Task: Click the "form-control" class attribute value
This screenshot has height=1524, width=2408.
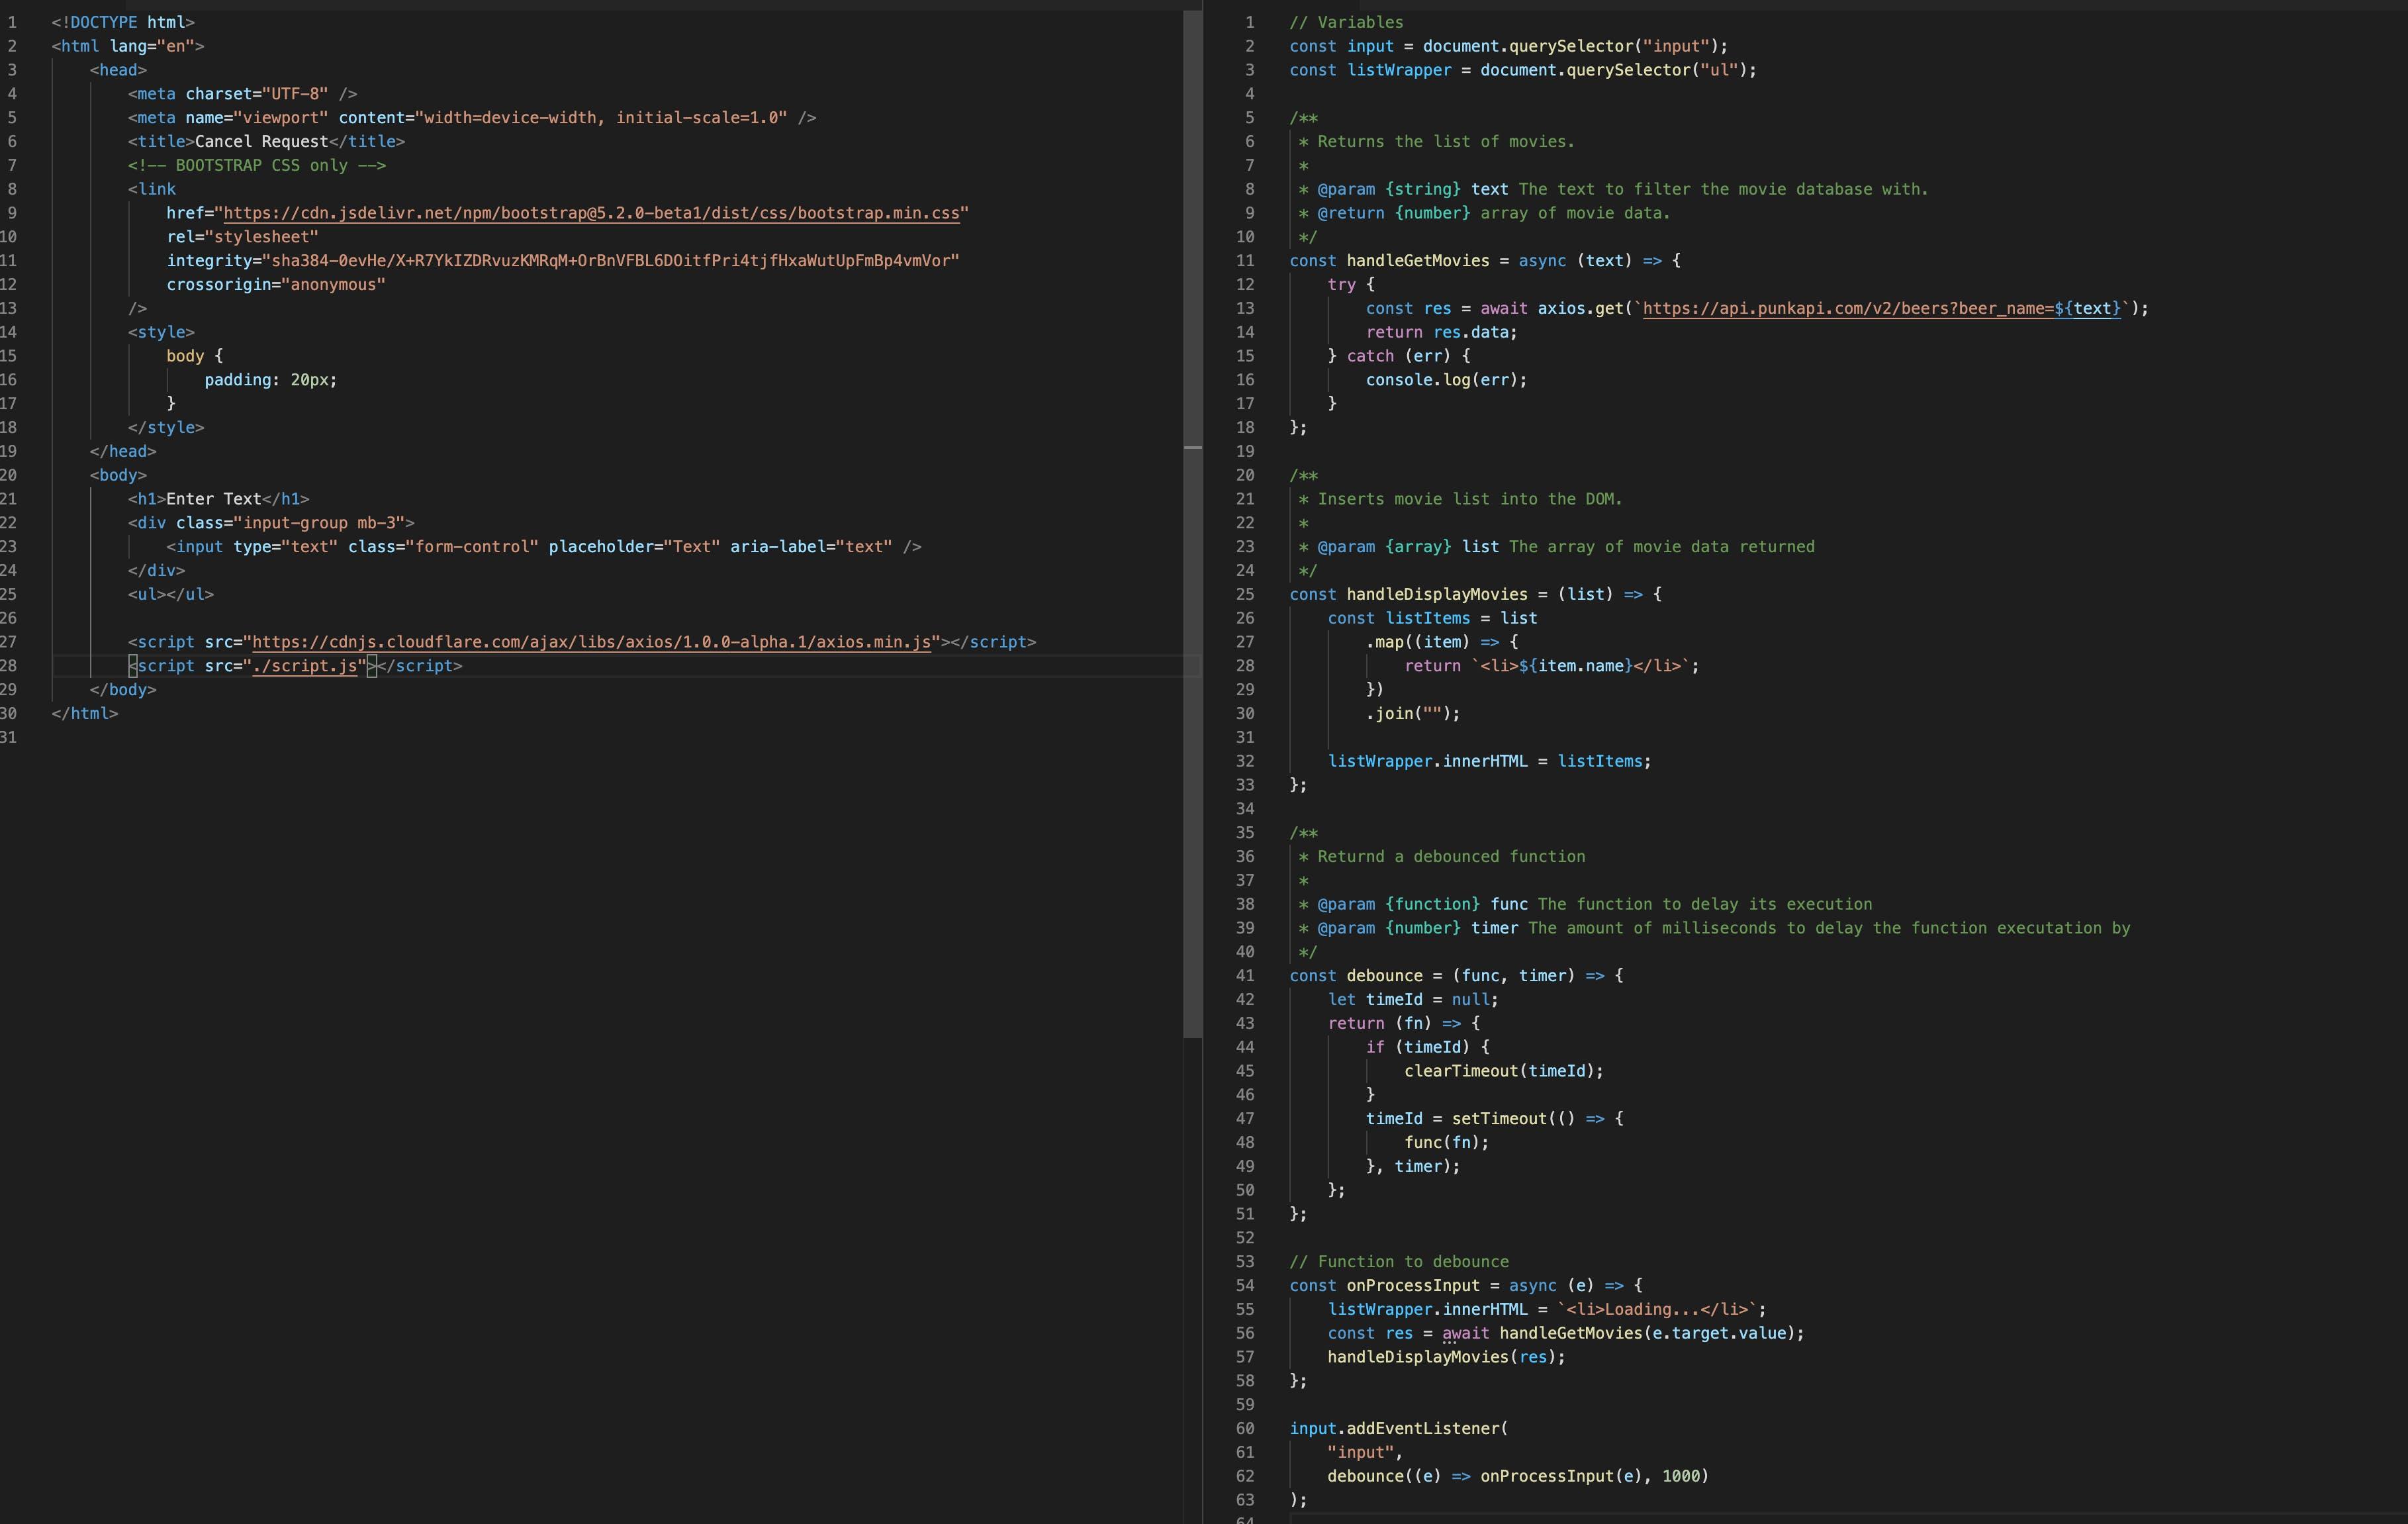Action: 472,547
